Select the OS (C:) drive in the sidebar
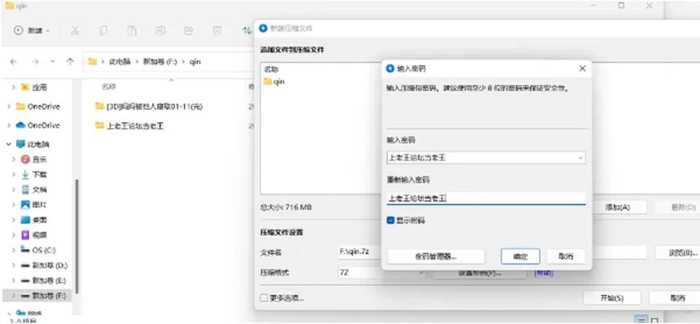700x324 pixels. coord(44,250)
